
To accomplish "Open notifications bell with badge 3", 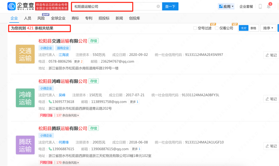I will pos(269,6).
